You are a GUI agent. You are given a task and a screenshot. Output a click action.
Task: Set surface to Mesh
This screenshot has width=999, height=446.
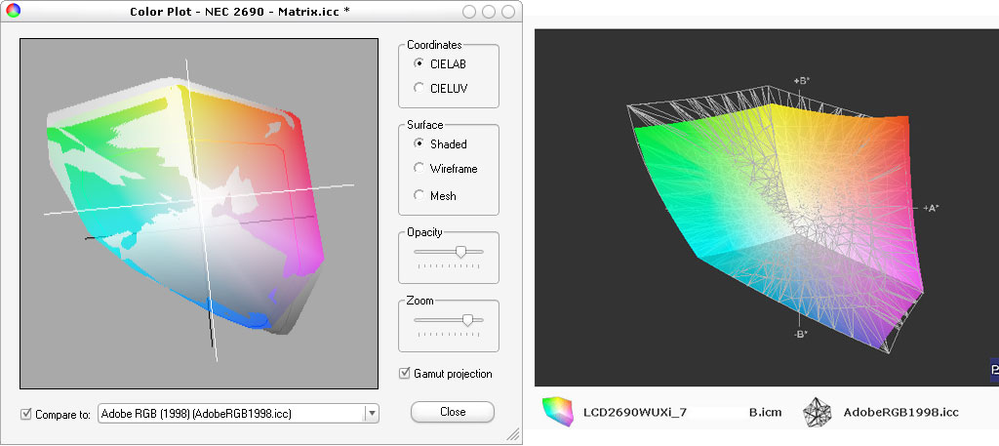(420, 195)
